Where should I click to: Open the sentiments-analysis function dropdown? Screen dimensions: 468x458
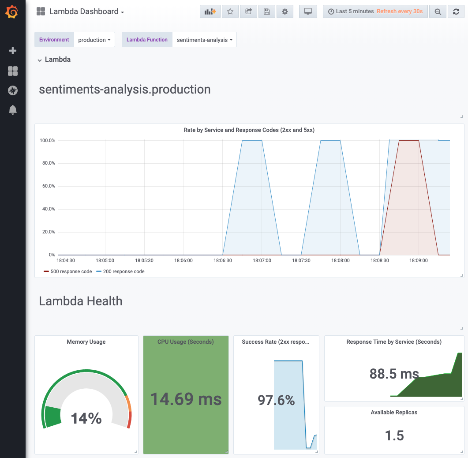(x=204, y=39)
